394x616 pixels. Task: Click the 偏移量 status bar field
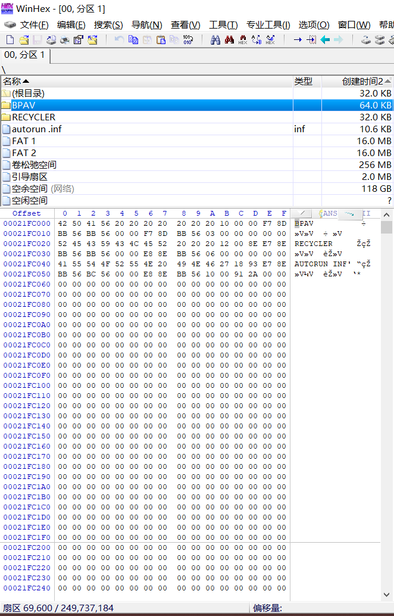tap(322, 608)
